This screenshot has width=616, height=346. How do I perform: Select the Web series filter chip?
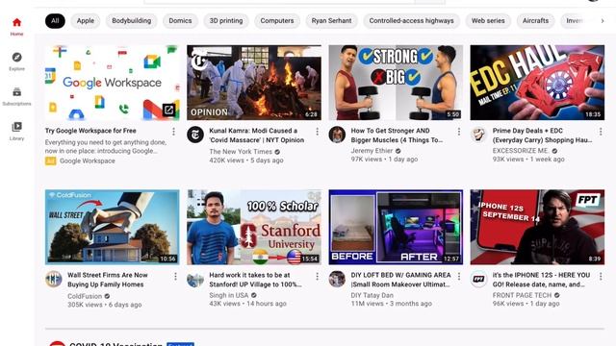click(x=488, y=21)
